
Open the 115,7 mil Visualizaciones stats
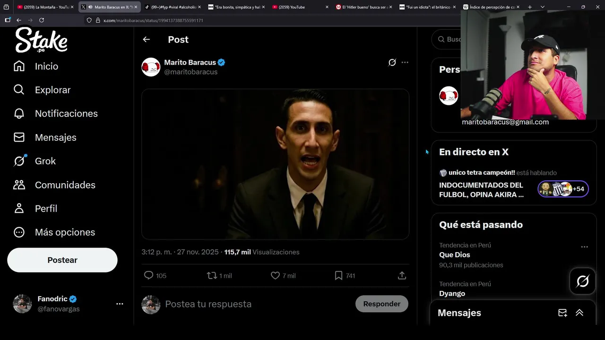coord(262,252)
